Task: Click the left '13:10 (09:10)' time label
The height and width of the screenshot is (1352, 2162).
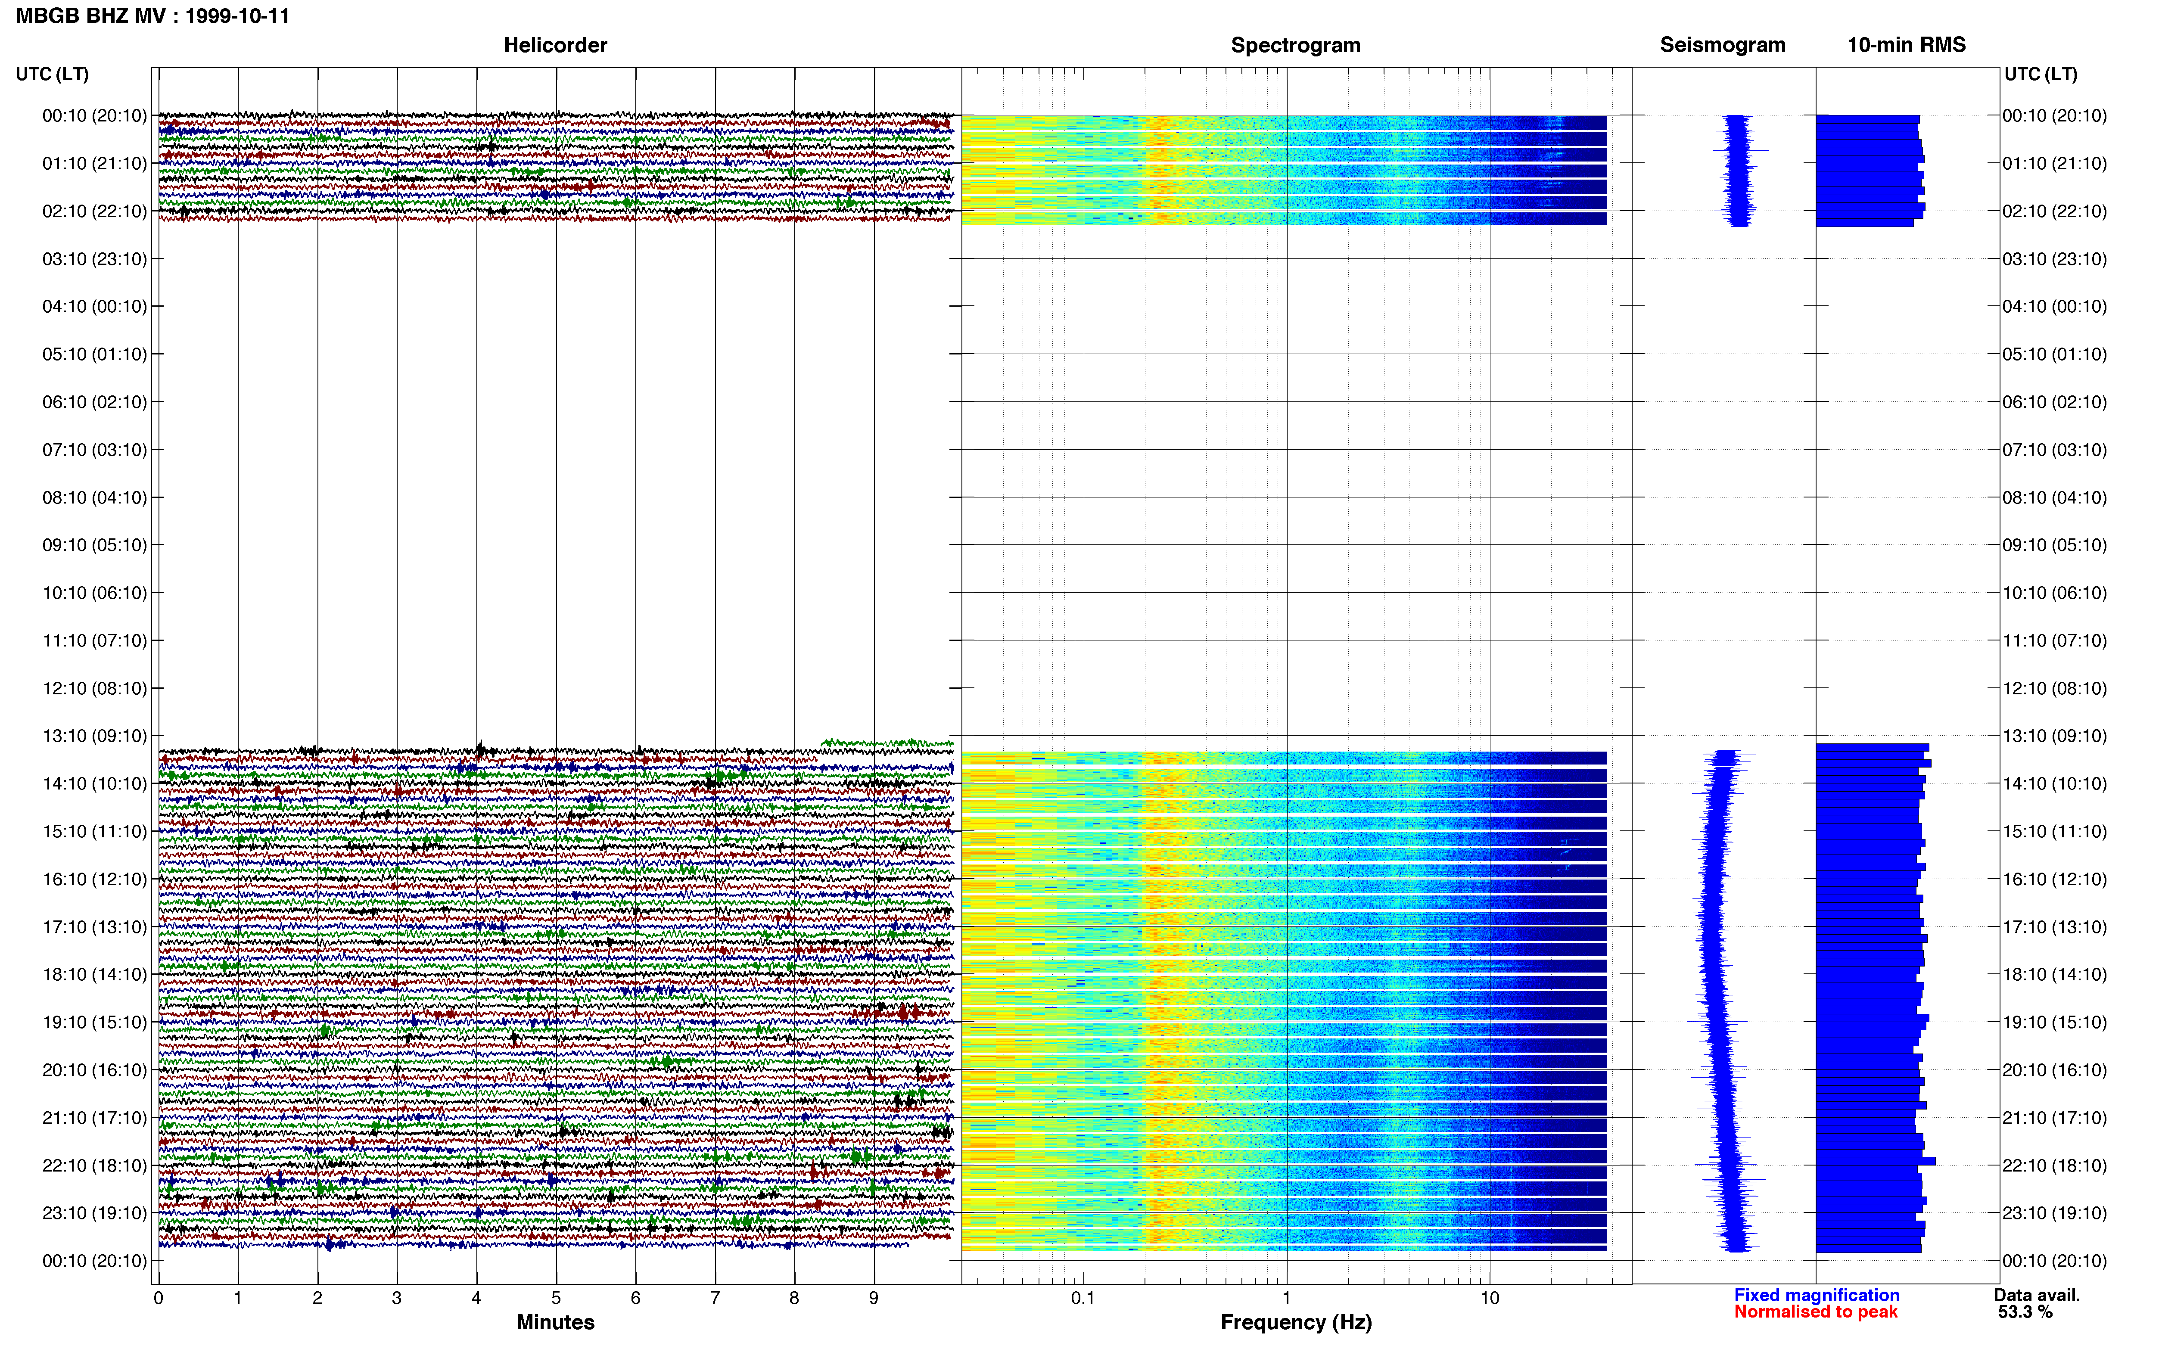Action: click(x=95, y=736)
